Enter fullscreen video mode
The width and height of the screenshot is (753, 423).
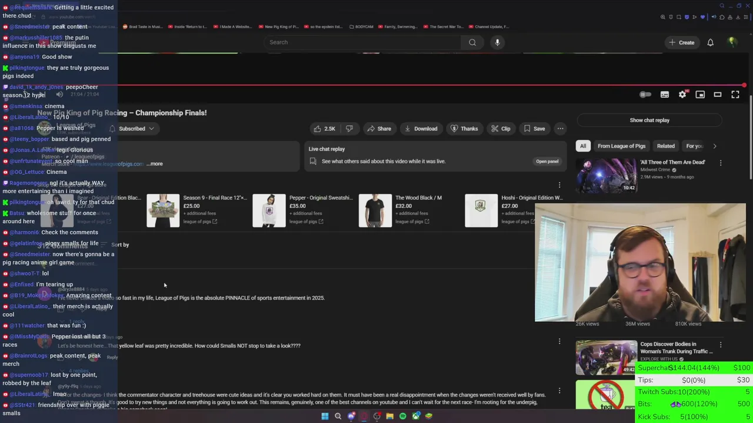click(735, 95)
